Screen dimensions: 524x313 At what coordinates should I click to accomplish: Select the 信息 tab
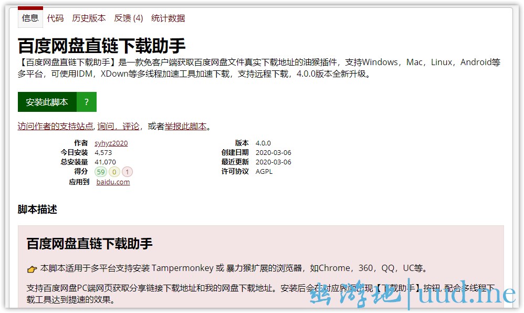30,18
